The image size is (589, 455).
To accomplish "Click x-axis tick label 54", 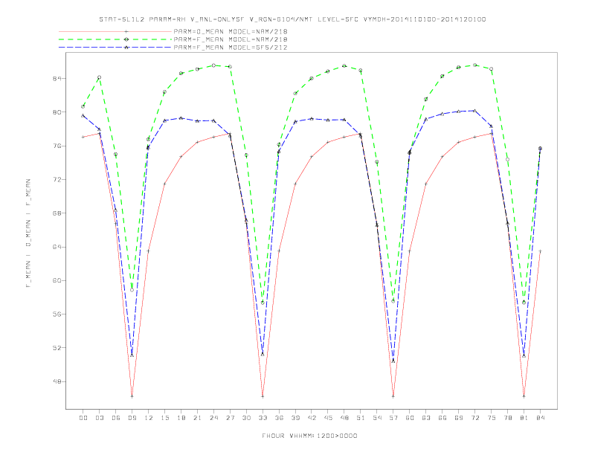I will (x=377, y=418).
